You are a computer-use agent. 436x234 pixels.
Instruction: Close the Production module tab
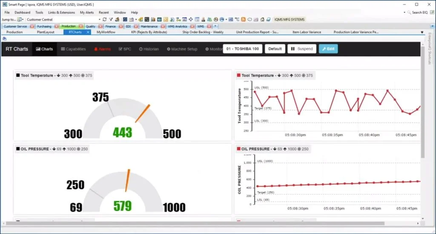tap(80, 26)
